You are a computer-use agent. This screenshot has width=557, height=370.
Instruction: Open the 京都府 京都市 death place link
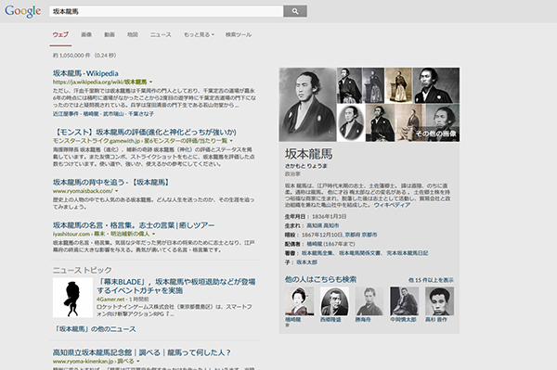(361, 235)
